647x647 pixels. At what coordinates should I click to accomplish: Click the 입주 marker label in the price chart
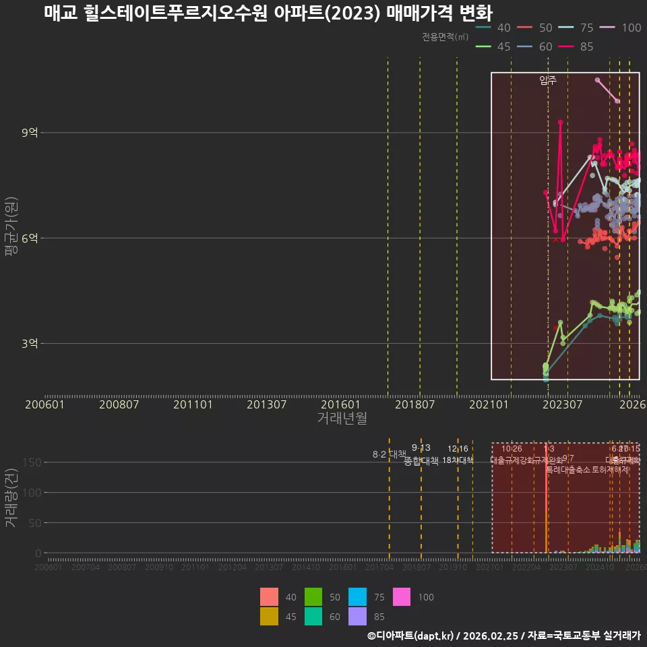pyautogui.click(x=548, y=80)
